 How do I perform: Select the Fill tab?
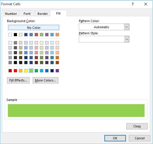[58, 13]
